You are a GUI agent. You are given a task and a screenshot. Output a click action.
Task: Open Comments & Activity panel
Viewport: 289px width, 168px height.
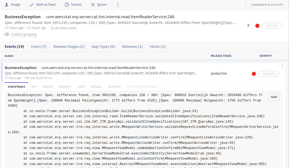tap(267, 5)
